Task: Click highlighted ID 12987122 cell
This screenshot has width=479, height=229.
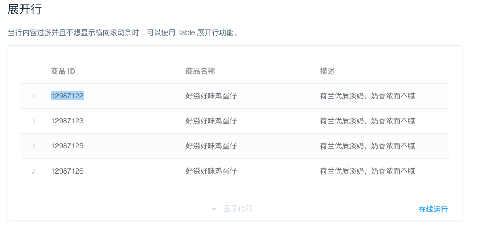Action: (x=67, y=96)
